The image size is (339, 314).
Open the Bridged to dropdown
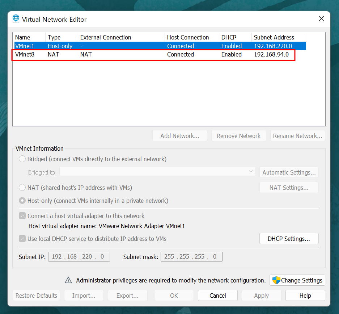(x=157, y=171)
